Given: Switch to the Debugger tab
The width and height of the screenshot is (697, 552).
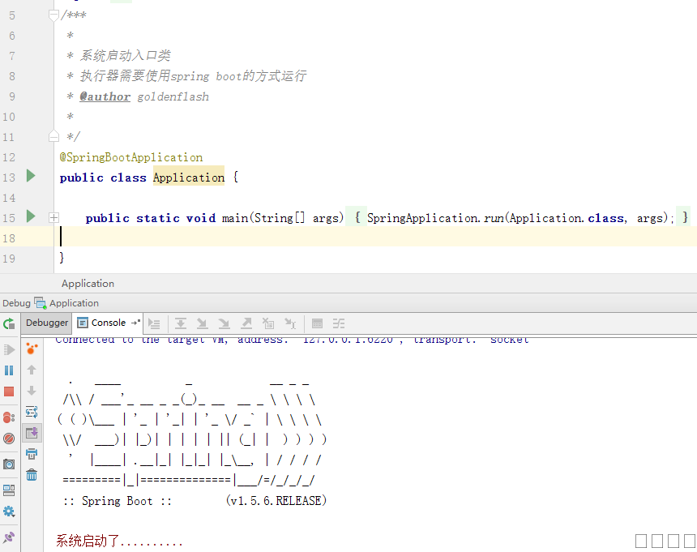Looking at the screenshot, I should [47, 323].
